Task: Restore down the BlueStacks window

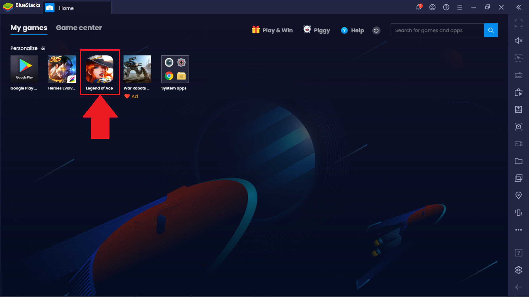Action: coord(487,7)
